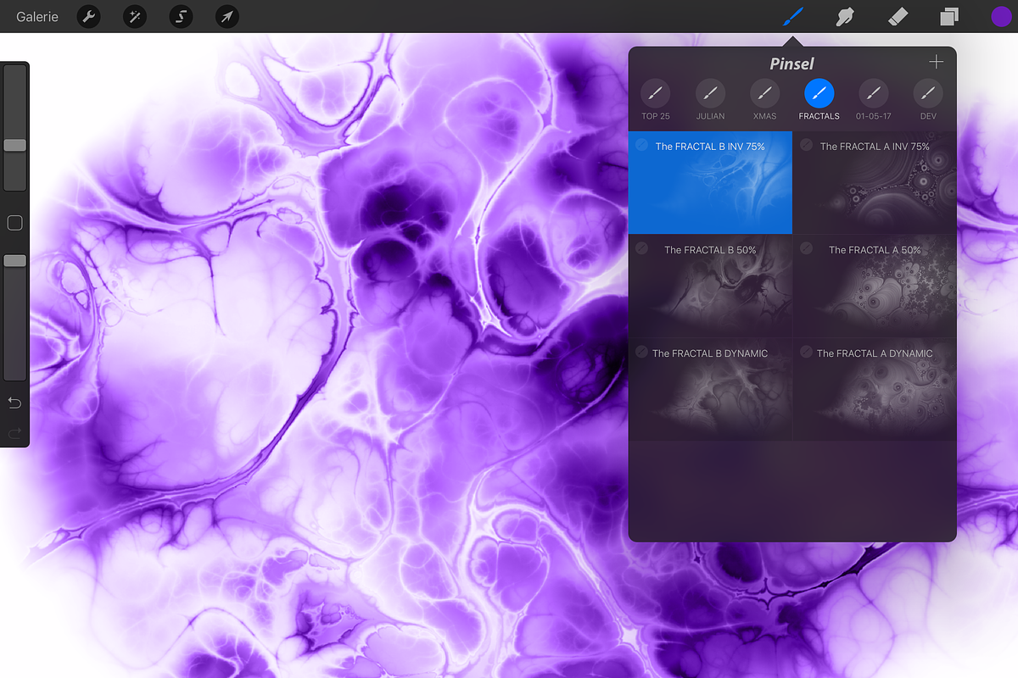This screenshot has width=1018, height=678.
Task: Switch to TOP 25 brush set
Action: pyautogui.click(x=655, y=100)
